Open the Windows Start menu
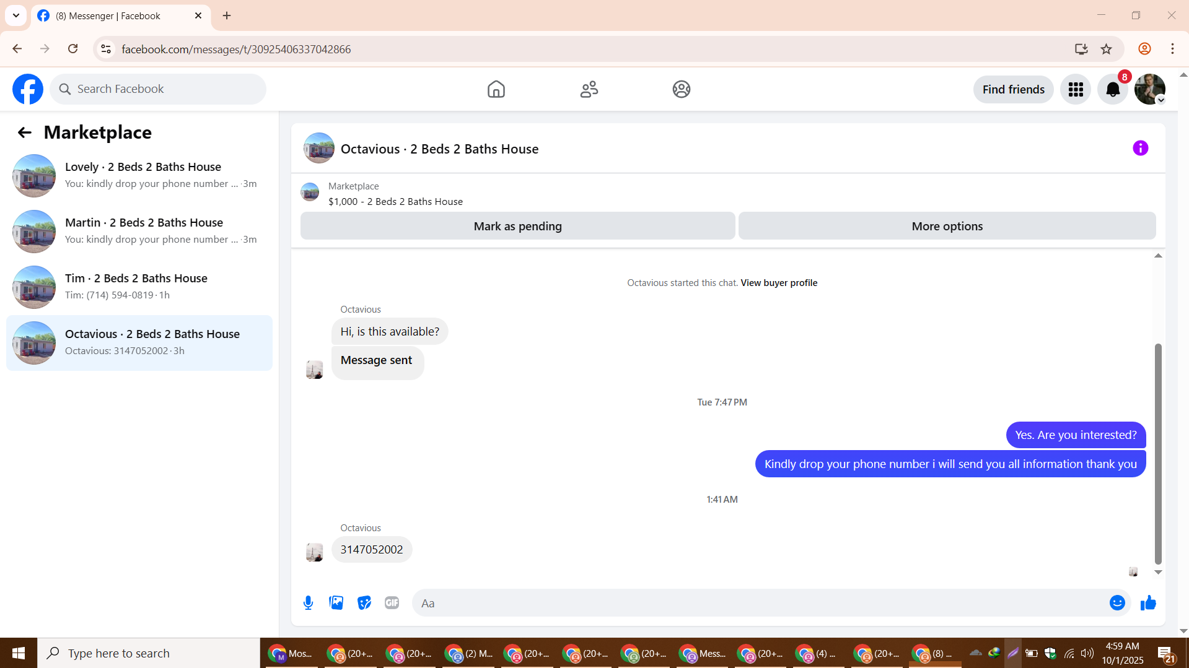 click(x=19, y=653)
